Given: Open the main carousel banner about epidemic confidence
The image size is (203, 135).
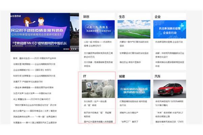Looking at the screenshot, I should [40, 32].
